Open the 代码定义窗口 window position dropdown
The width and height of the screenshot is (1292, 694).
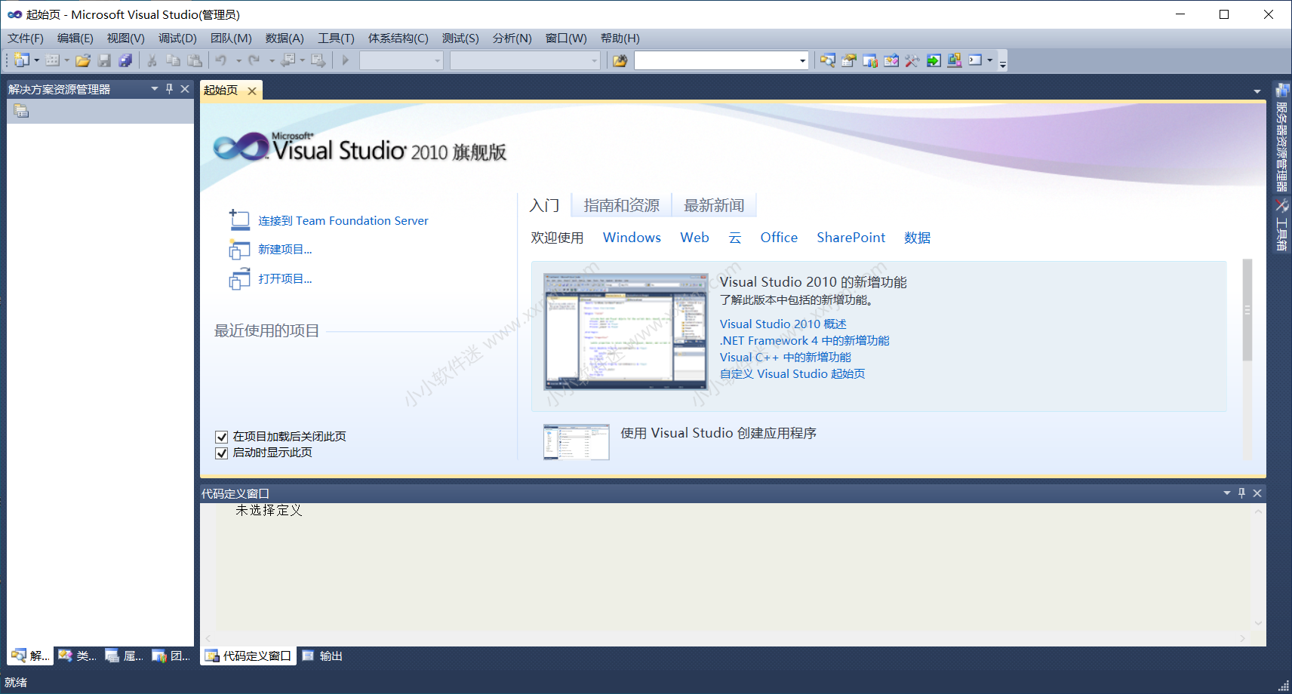1226,493
